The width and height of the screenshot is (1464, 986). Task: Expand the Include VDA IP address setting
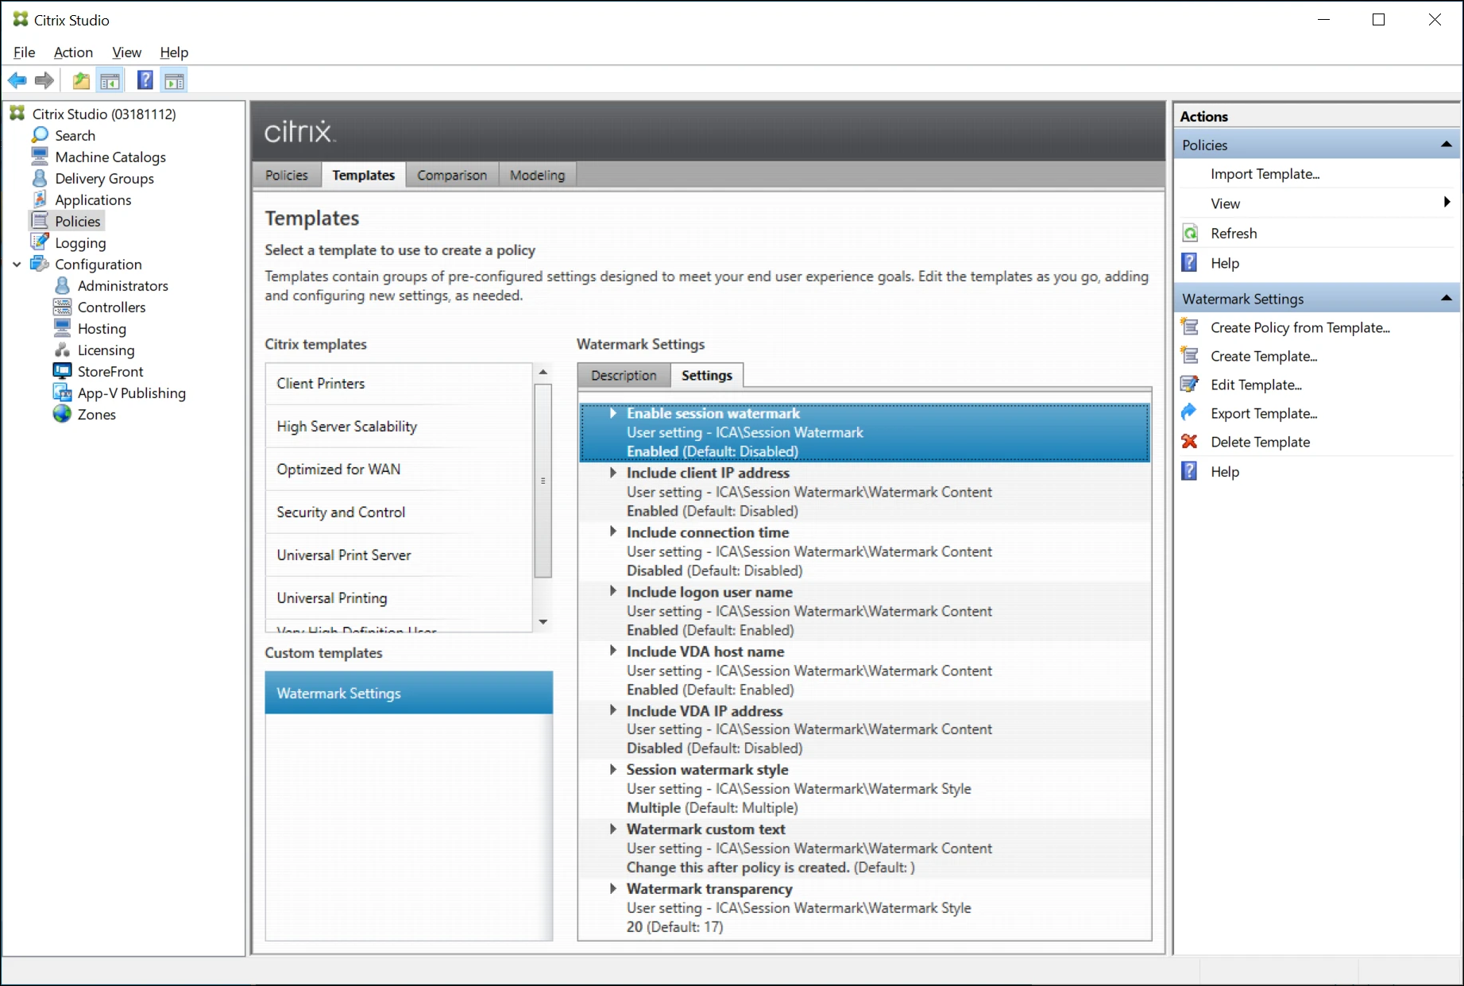tap(613, 711)
